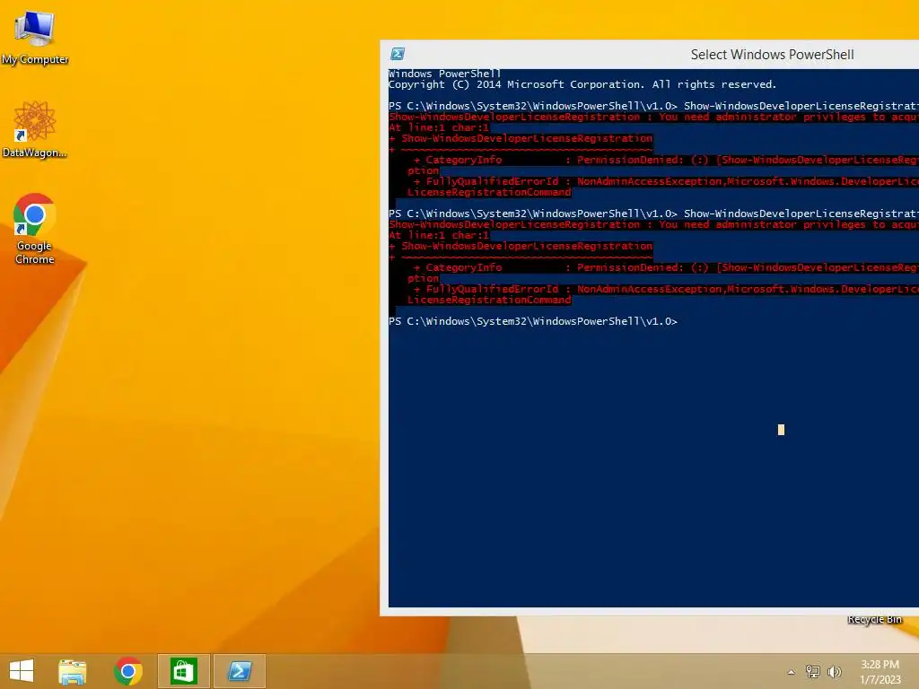Screen dimensions: 919x689
Task: Open Chrome from the taskbar
Action: click(128, 671)
